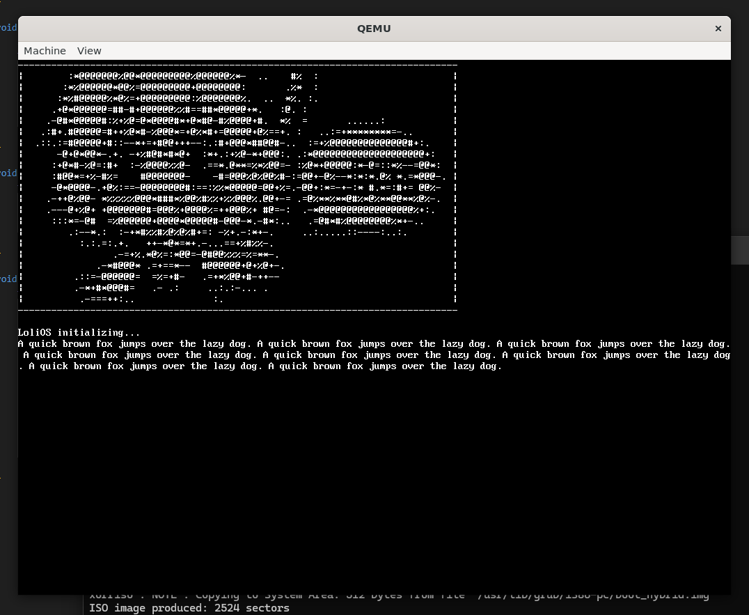749x615 pixels.
Task: Select the "ISO image produced: 2524 sectors" terminal line
Action: 189,608
